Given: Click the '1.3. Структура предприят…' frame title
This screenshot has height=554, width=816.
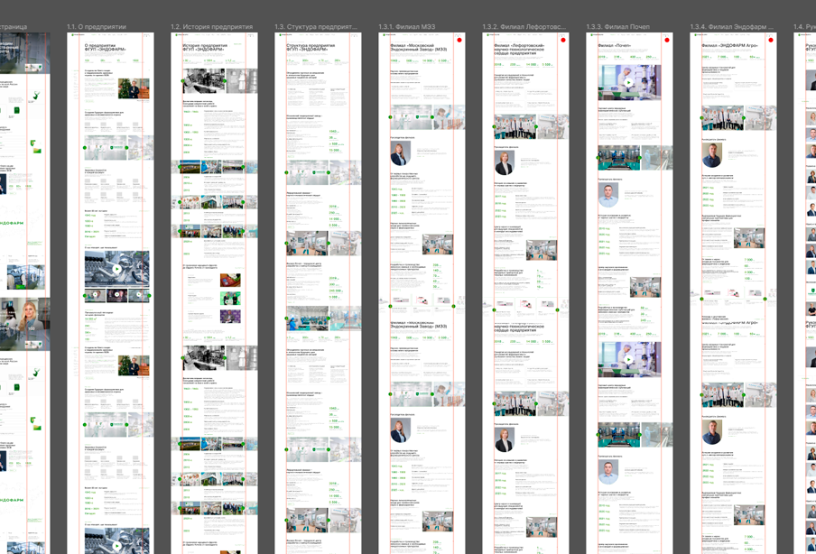Looking at the screenshot, I should click(317, 27).
